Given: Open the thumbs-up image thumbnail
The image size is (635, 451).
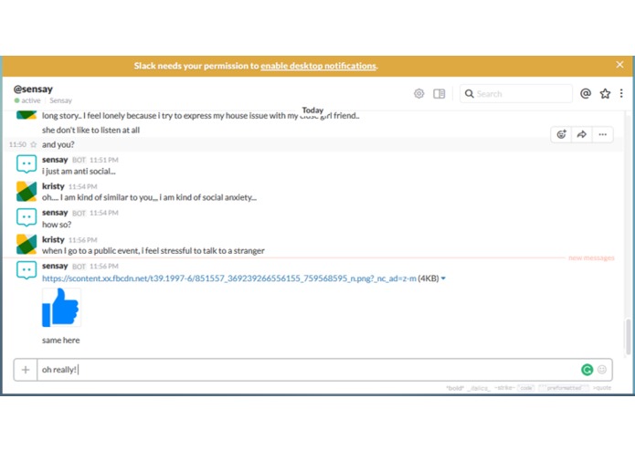Looking at the screenshot, I should point(61,308).
